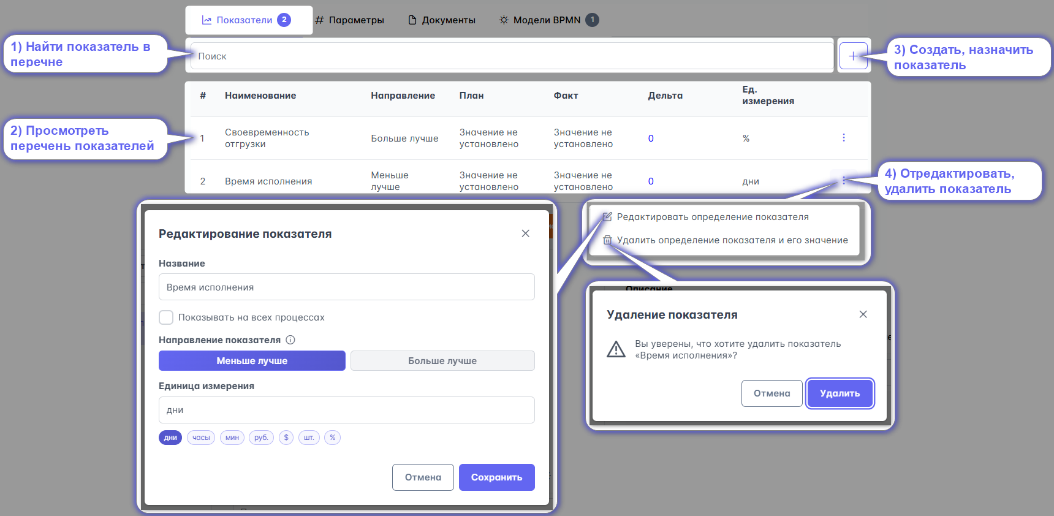Screen dimensions: 1054x516
Task: Select the Больше лучше direction option
Action: coord(442,361)
